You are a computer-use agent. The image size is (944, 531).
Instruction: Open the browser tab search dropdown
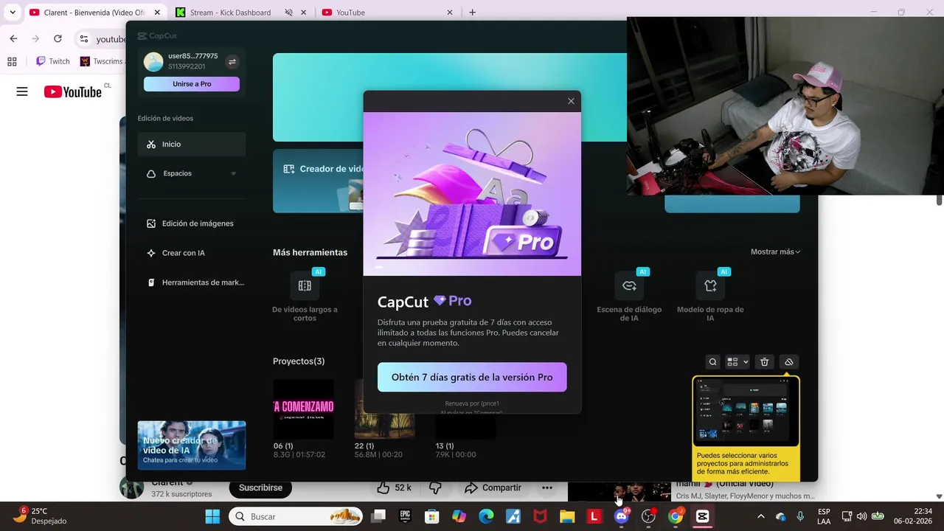pyautogui.click(x=13, y=13)
